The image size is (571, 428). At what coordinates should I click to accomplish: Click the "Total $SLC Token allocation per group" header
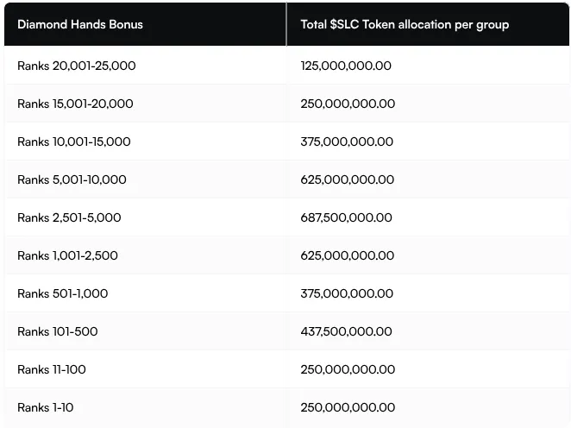(405, 24)
